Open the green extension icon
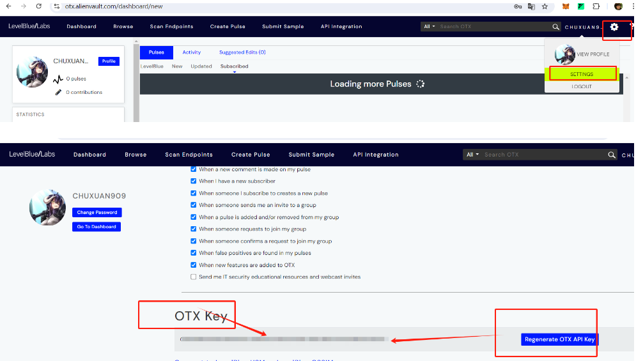 pyautogui.click(x=581, y=6)
